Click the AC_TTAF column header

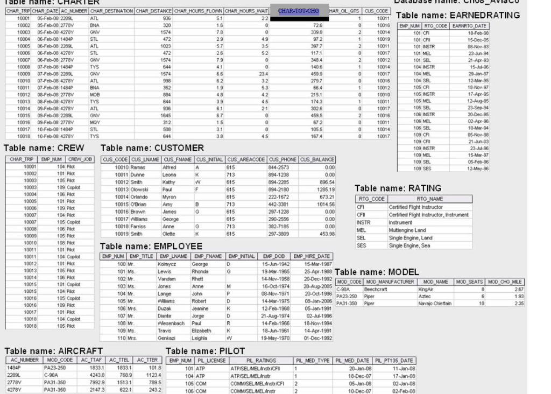91,360
